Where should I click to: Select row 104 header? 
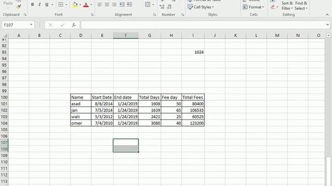point(4,123)
